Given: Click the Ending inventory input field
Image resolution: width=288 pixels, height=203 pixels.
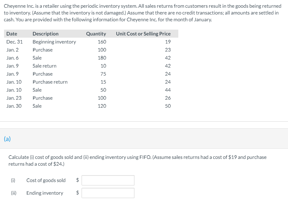Looking at the screenshot, I should (108, 193).
